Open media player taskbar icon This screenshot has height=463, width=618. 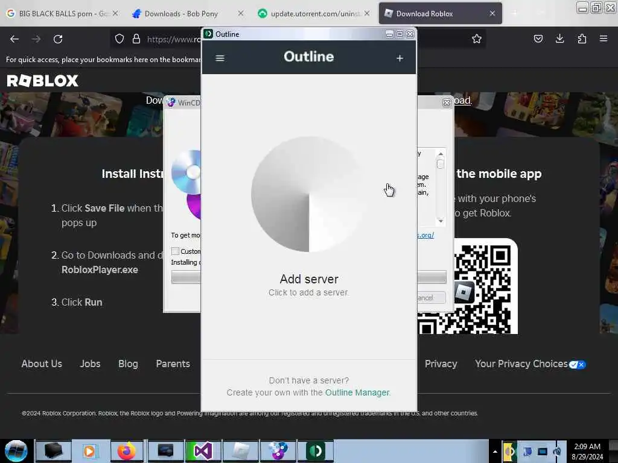(89, 451)
